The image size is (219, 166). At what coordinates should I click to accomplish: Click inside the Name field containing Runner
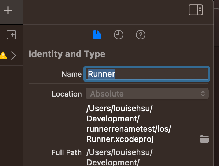tap(147, 74)
